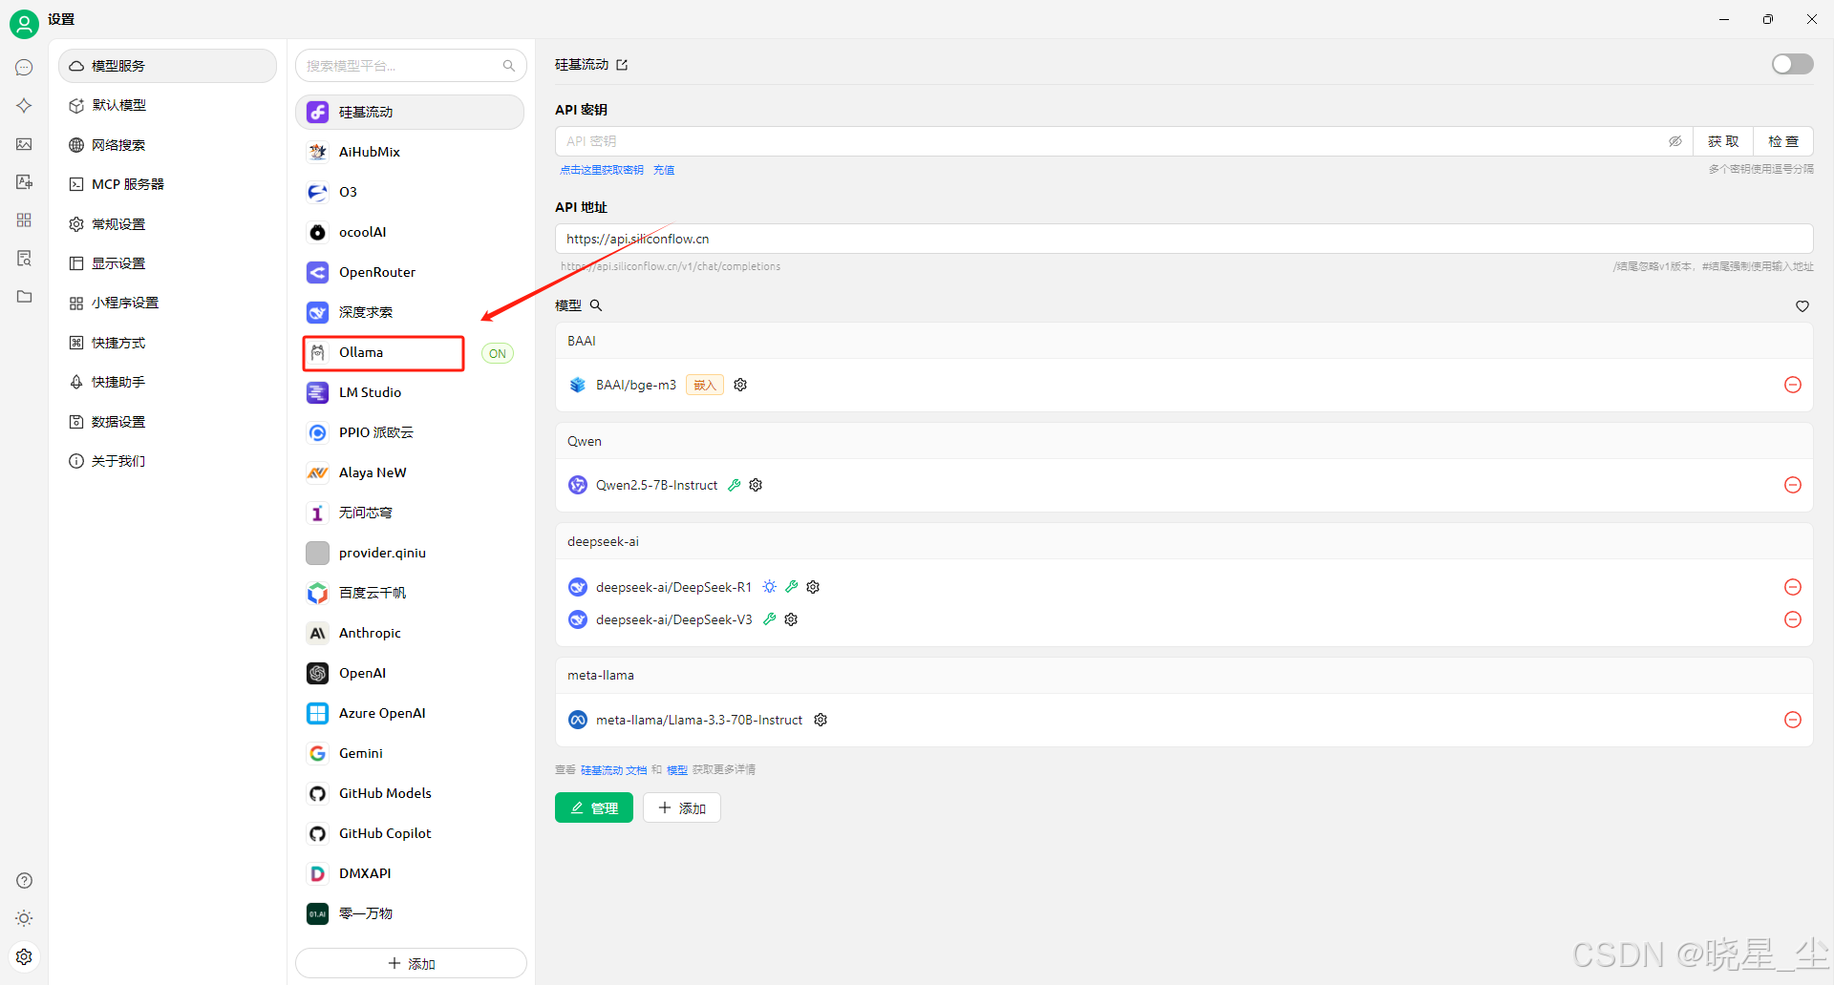The width and height of the screenshot is (1834, 985).
Task: Click the 获取 API key button
Action: point(1723,141)
